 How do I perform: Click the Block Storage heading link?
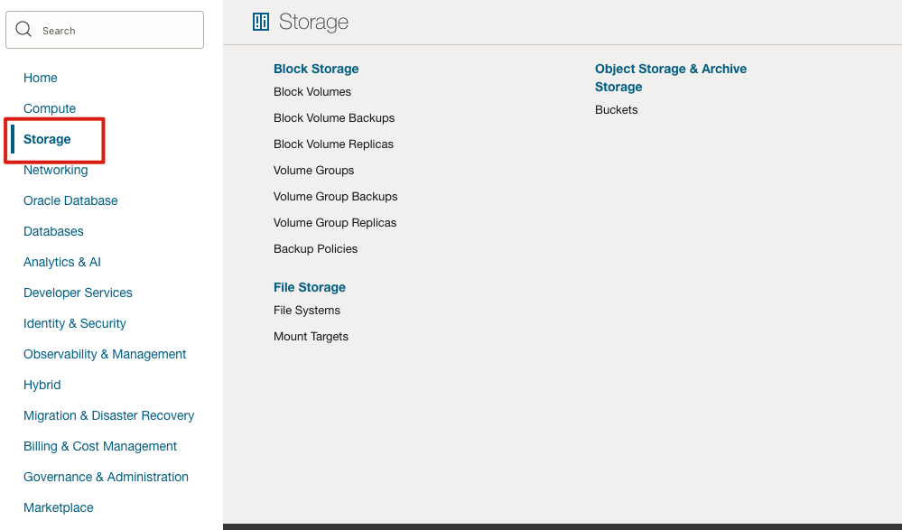[x=316, y=69]
